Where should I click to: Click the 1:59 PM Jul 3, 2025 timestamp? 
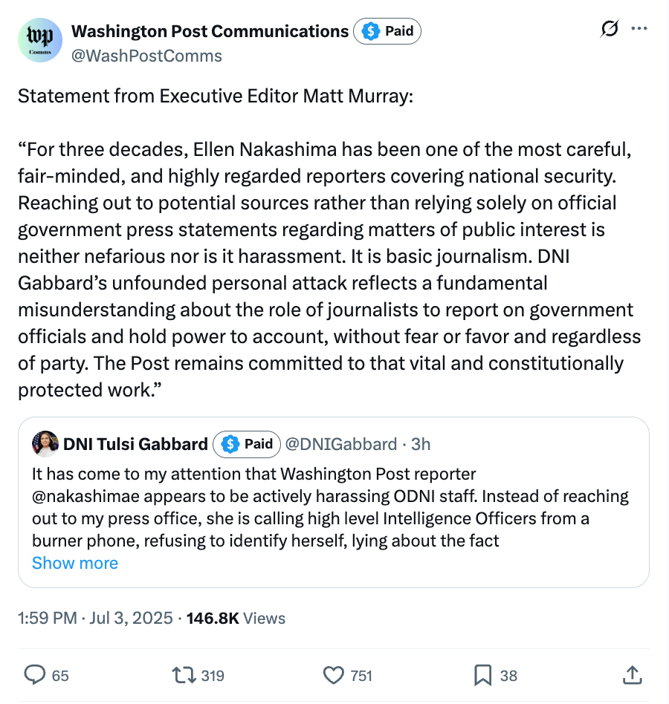pos(96,618)
